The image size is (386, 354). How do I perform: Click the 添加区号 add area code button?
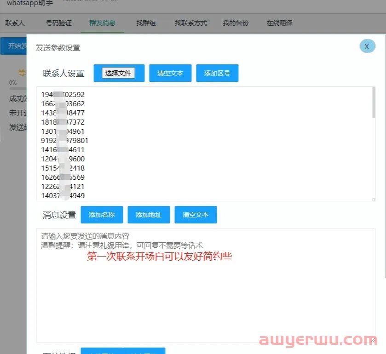[217, 73]
